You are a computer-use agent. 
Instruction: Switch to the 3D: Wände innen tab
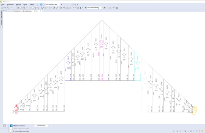pyautogui.click(x=27, y=11)
